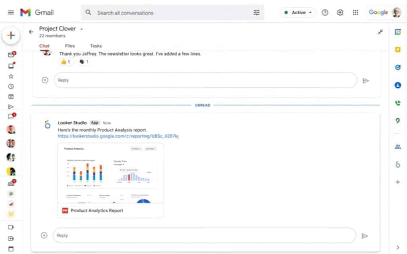Click the join a meeting icon

point(11,239)
